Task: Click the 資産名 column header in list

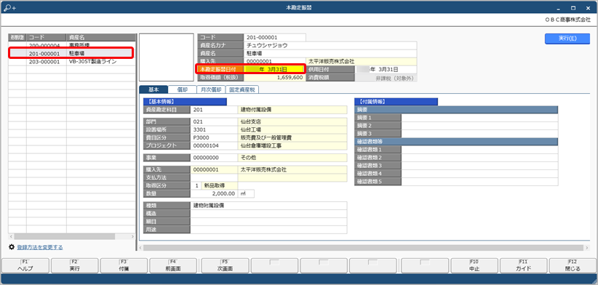Action: pos(101,37)
